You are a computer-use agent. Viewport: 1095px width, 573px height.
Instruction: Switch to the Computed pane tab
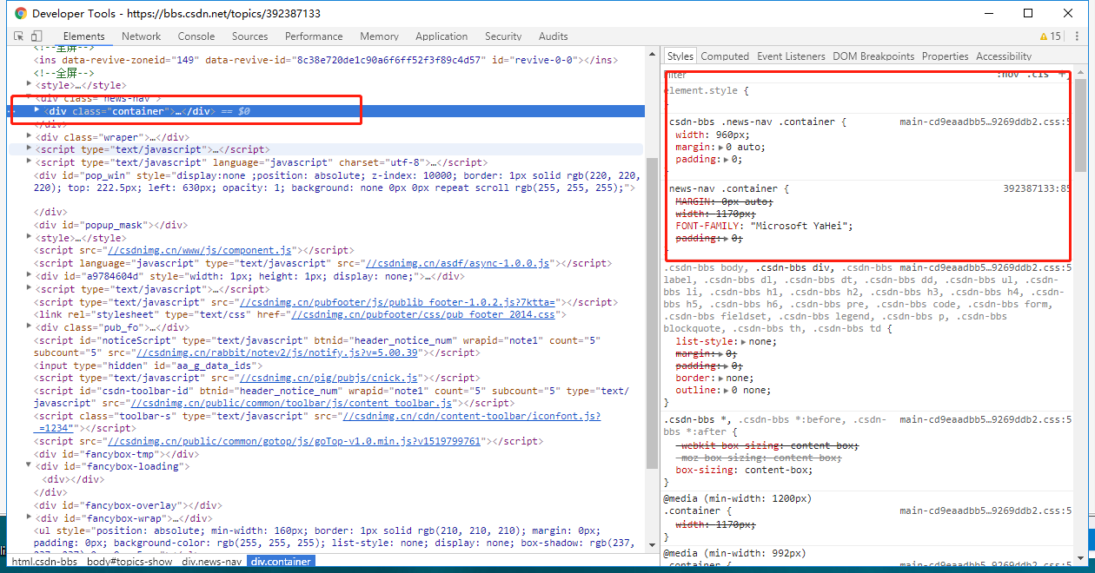pos(725,56)
